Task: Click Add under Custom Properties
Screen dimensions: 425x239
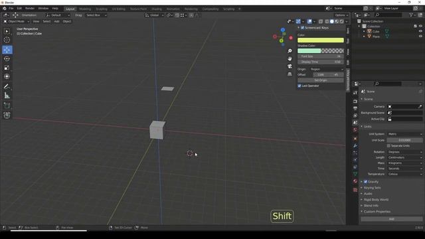Action: (391, 219)
